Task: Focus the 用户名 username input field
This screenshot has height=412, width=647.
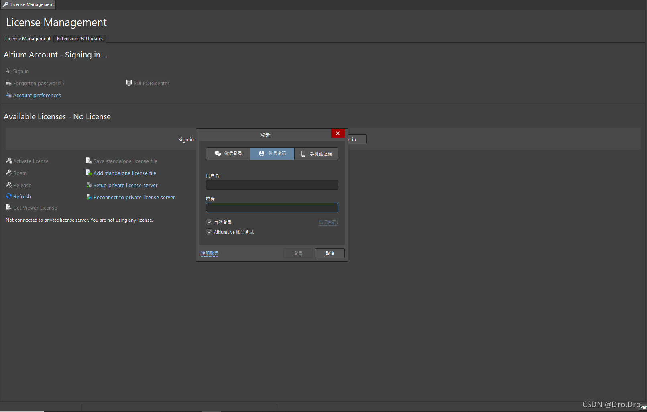Action: 272,185
